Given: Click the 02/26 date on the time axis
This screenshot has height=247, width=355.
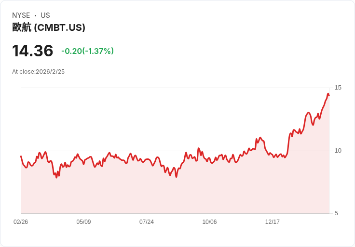Looking at the screenshot, I should pyautogui.click(x=21, y=222).
